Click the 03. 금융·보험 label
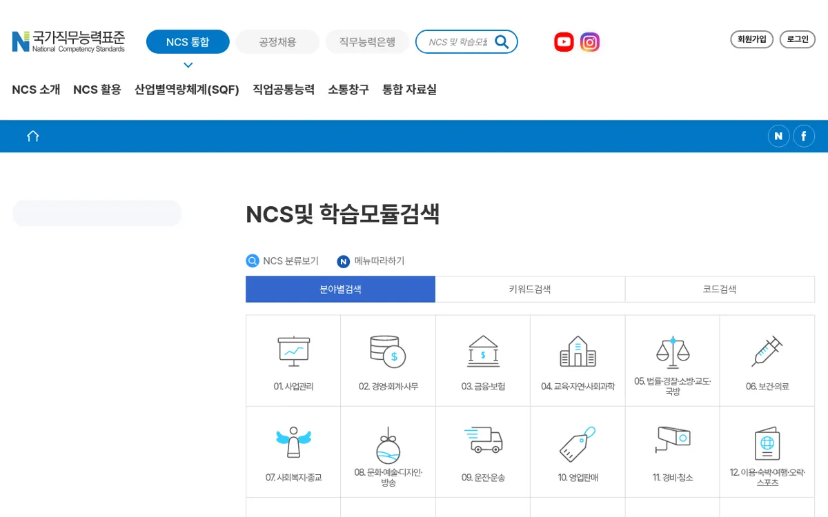Screen dimensions: 828x517 483,387
